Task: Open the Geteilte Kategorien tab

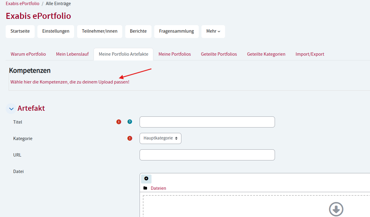Action: [x=266, y=54]
